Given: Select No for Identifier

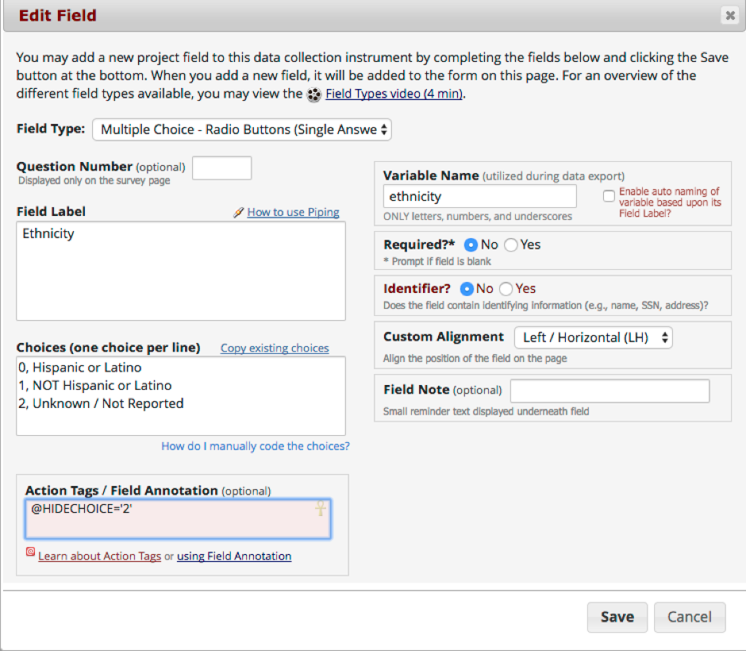Looking at the screenshot, I should click(x=467, y=289).
